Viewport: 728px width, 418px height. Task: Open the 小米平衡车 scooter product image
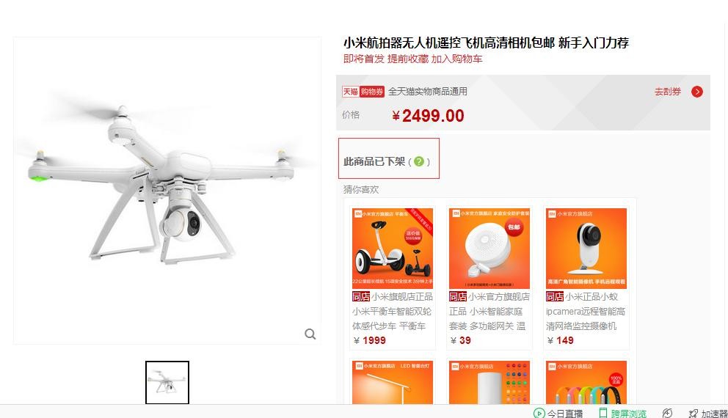pos(393,248)
